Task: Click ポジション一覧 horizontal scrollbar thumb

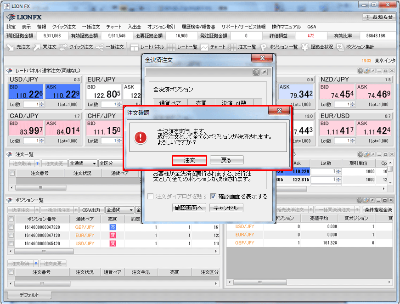Action: [44, 251]
